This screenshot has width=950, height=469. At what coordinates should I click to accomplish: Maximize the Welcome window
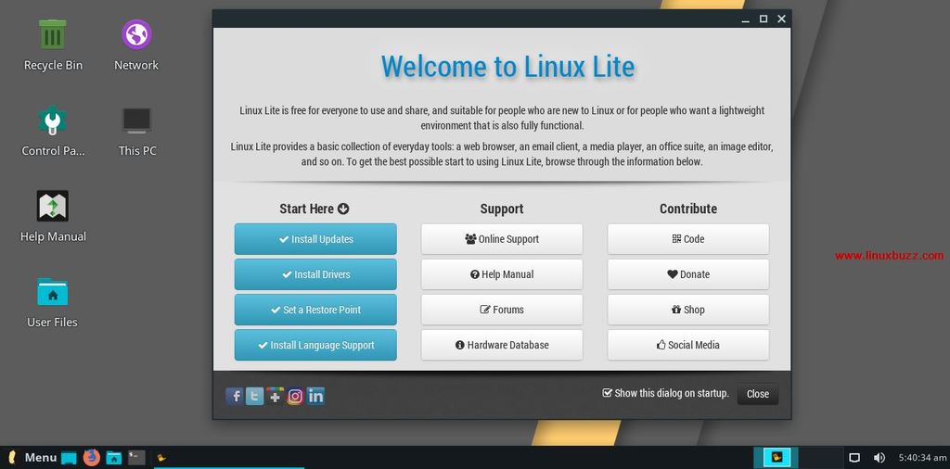pyautogui.click(x=764, y=19)
